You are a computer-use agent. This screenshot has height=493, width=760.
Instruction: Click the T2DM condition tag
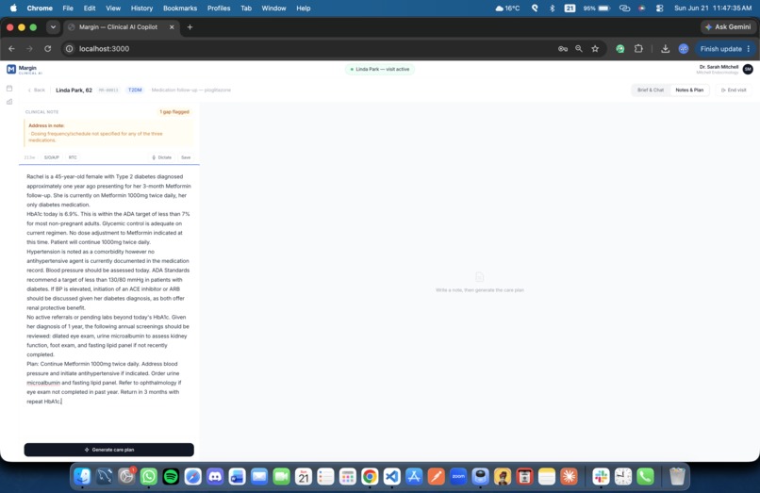coord(135,90)
